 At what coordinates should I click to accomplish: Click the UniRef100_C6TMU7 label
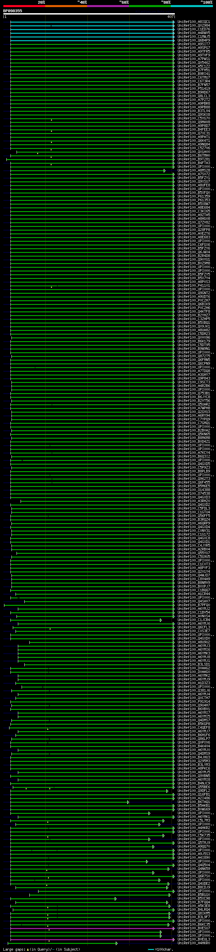(193, 78)
